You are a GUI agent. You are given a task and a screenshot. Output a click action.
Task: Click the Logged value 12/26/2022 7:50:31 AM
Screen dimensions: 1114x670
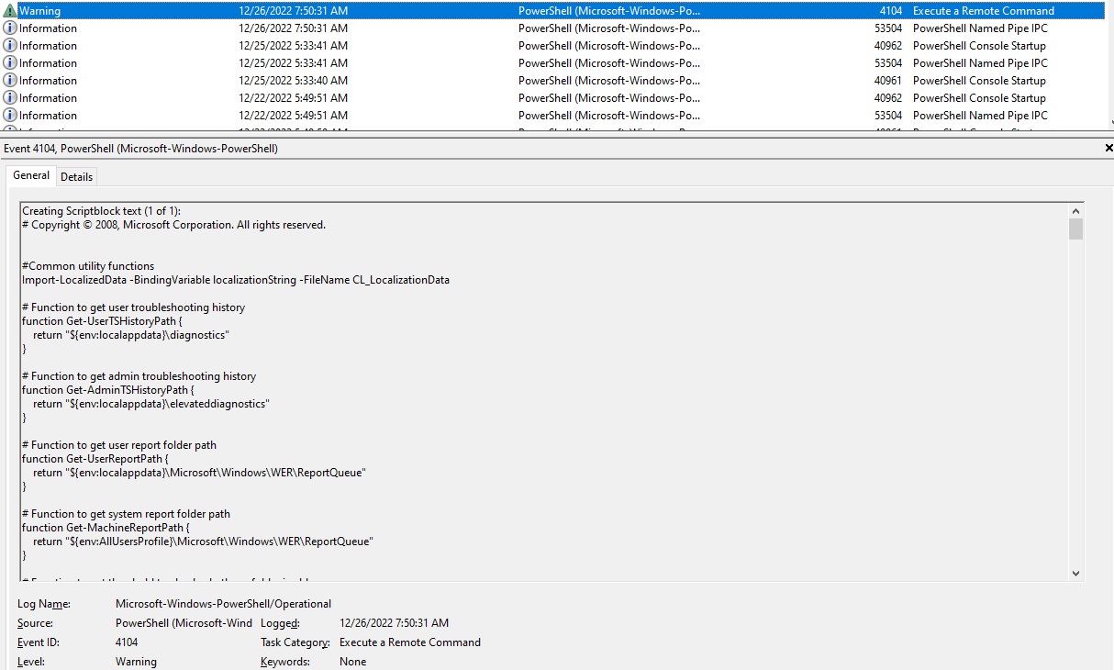click(x=395, y=623)
